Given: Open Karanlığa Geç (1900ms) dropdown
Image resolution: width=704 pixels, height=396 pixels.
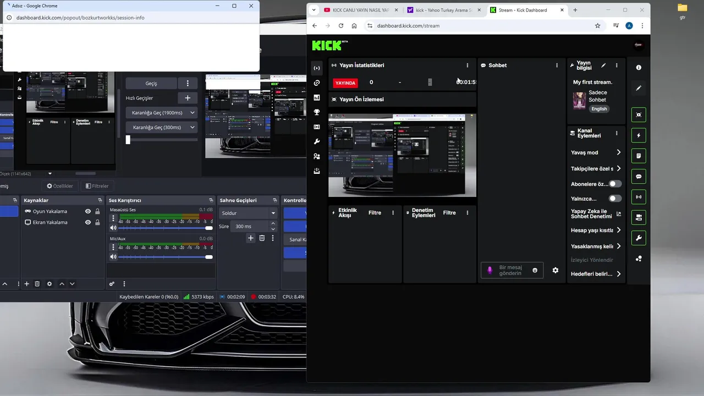Looking at the screenshot, I should click(161, 113).
